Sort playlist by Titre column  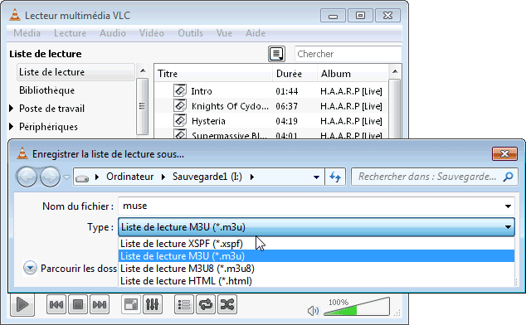click(x=213, y=74)
